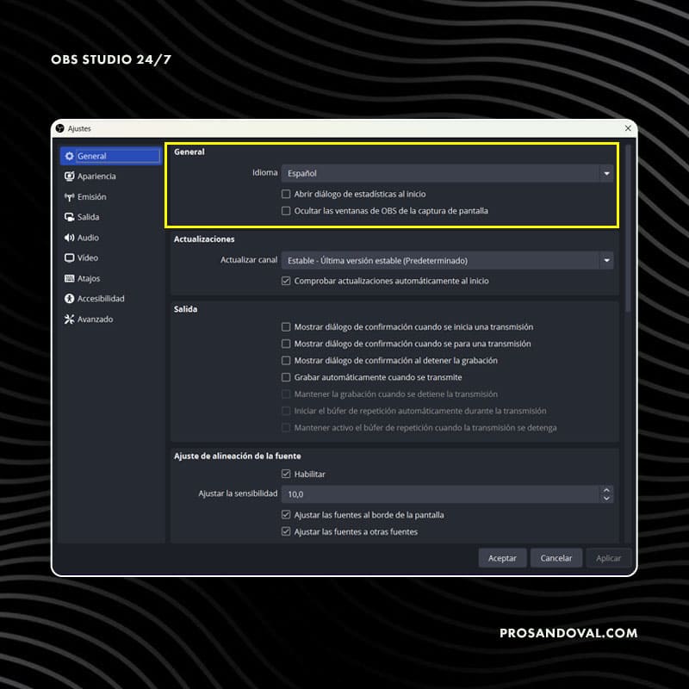Close the Ajustes window
Screen dimensions: 689x689
coord(628,128)
